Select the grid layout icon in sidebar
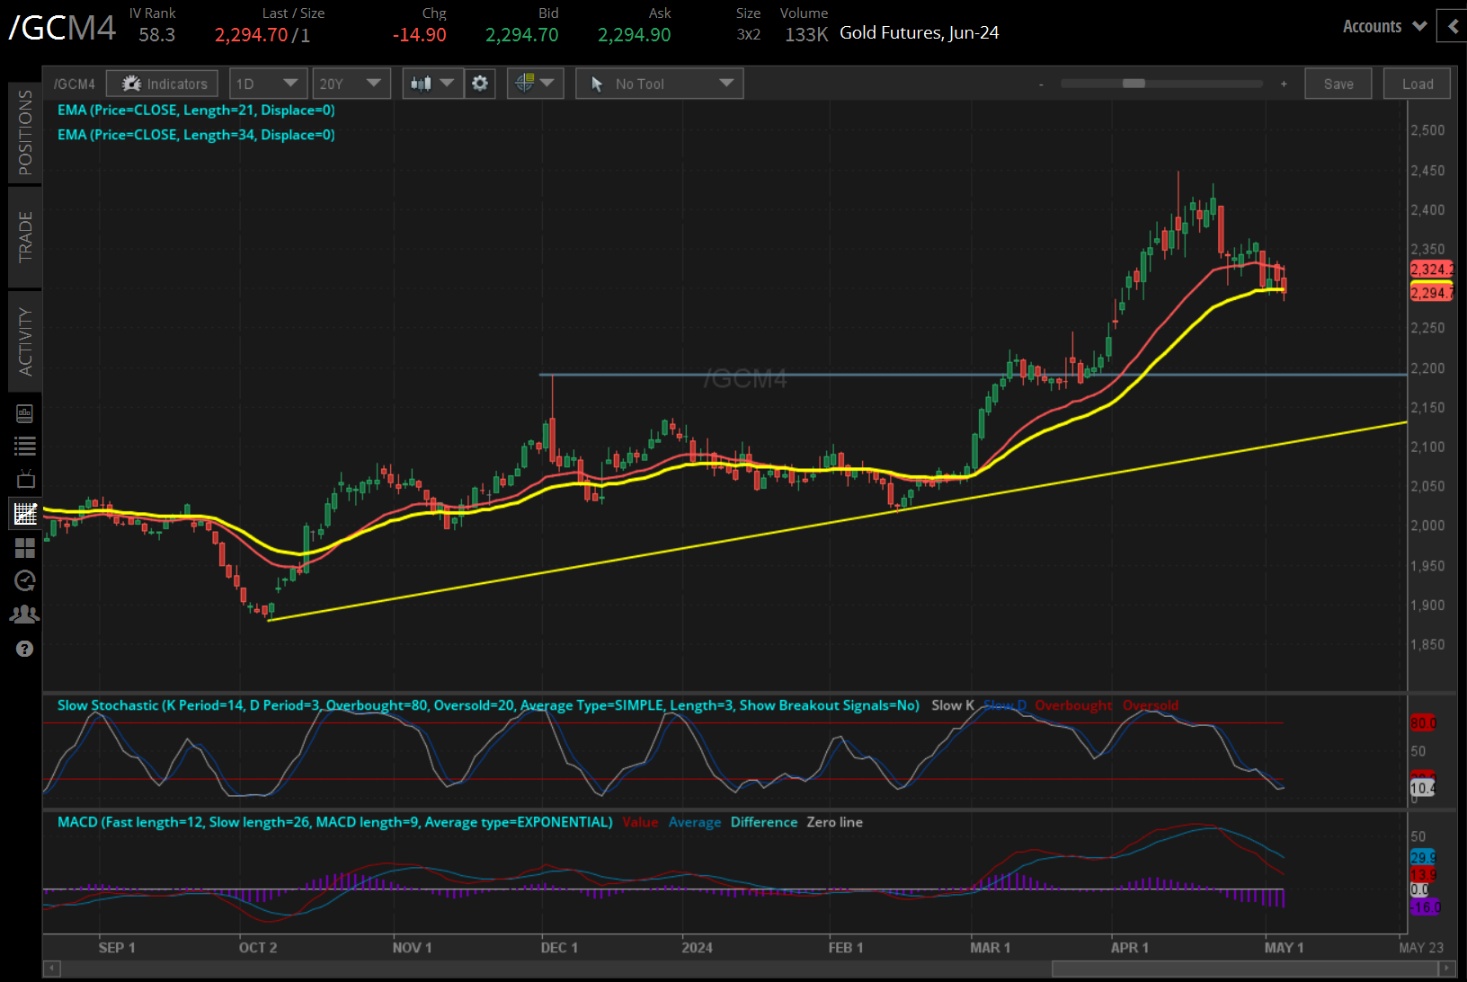Viewport: 1467px width, 982px height. point(24,548)
